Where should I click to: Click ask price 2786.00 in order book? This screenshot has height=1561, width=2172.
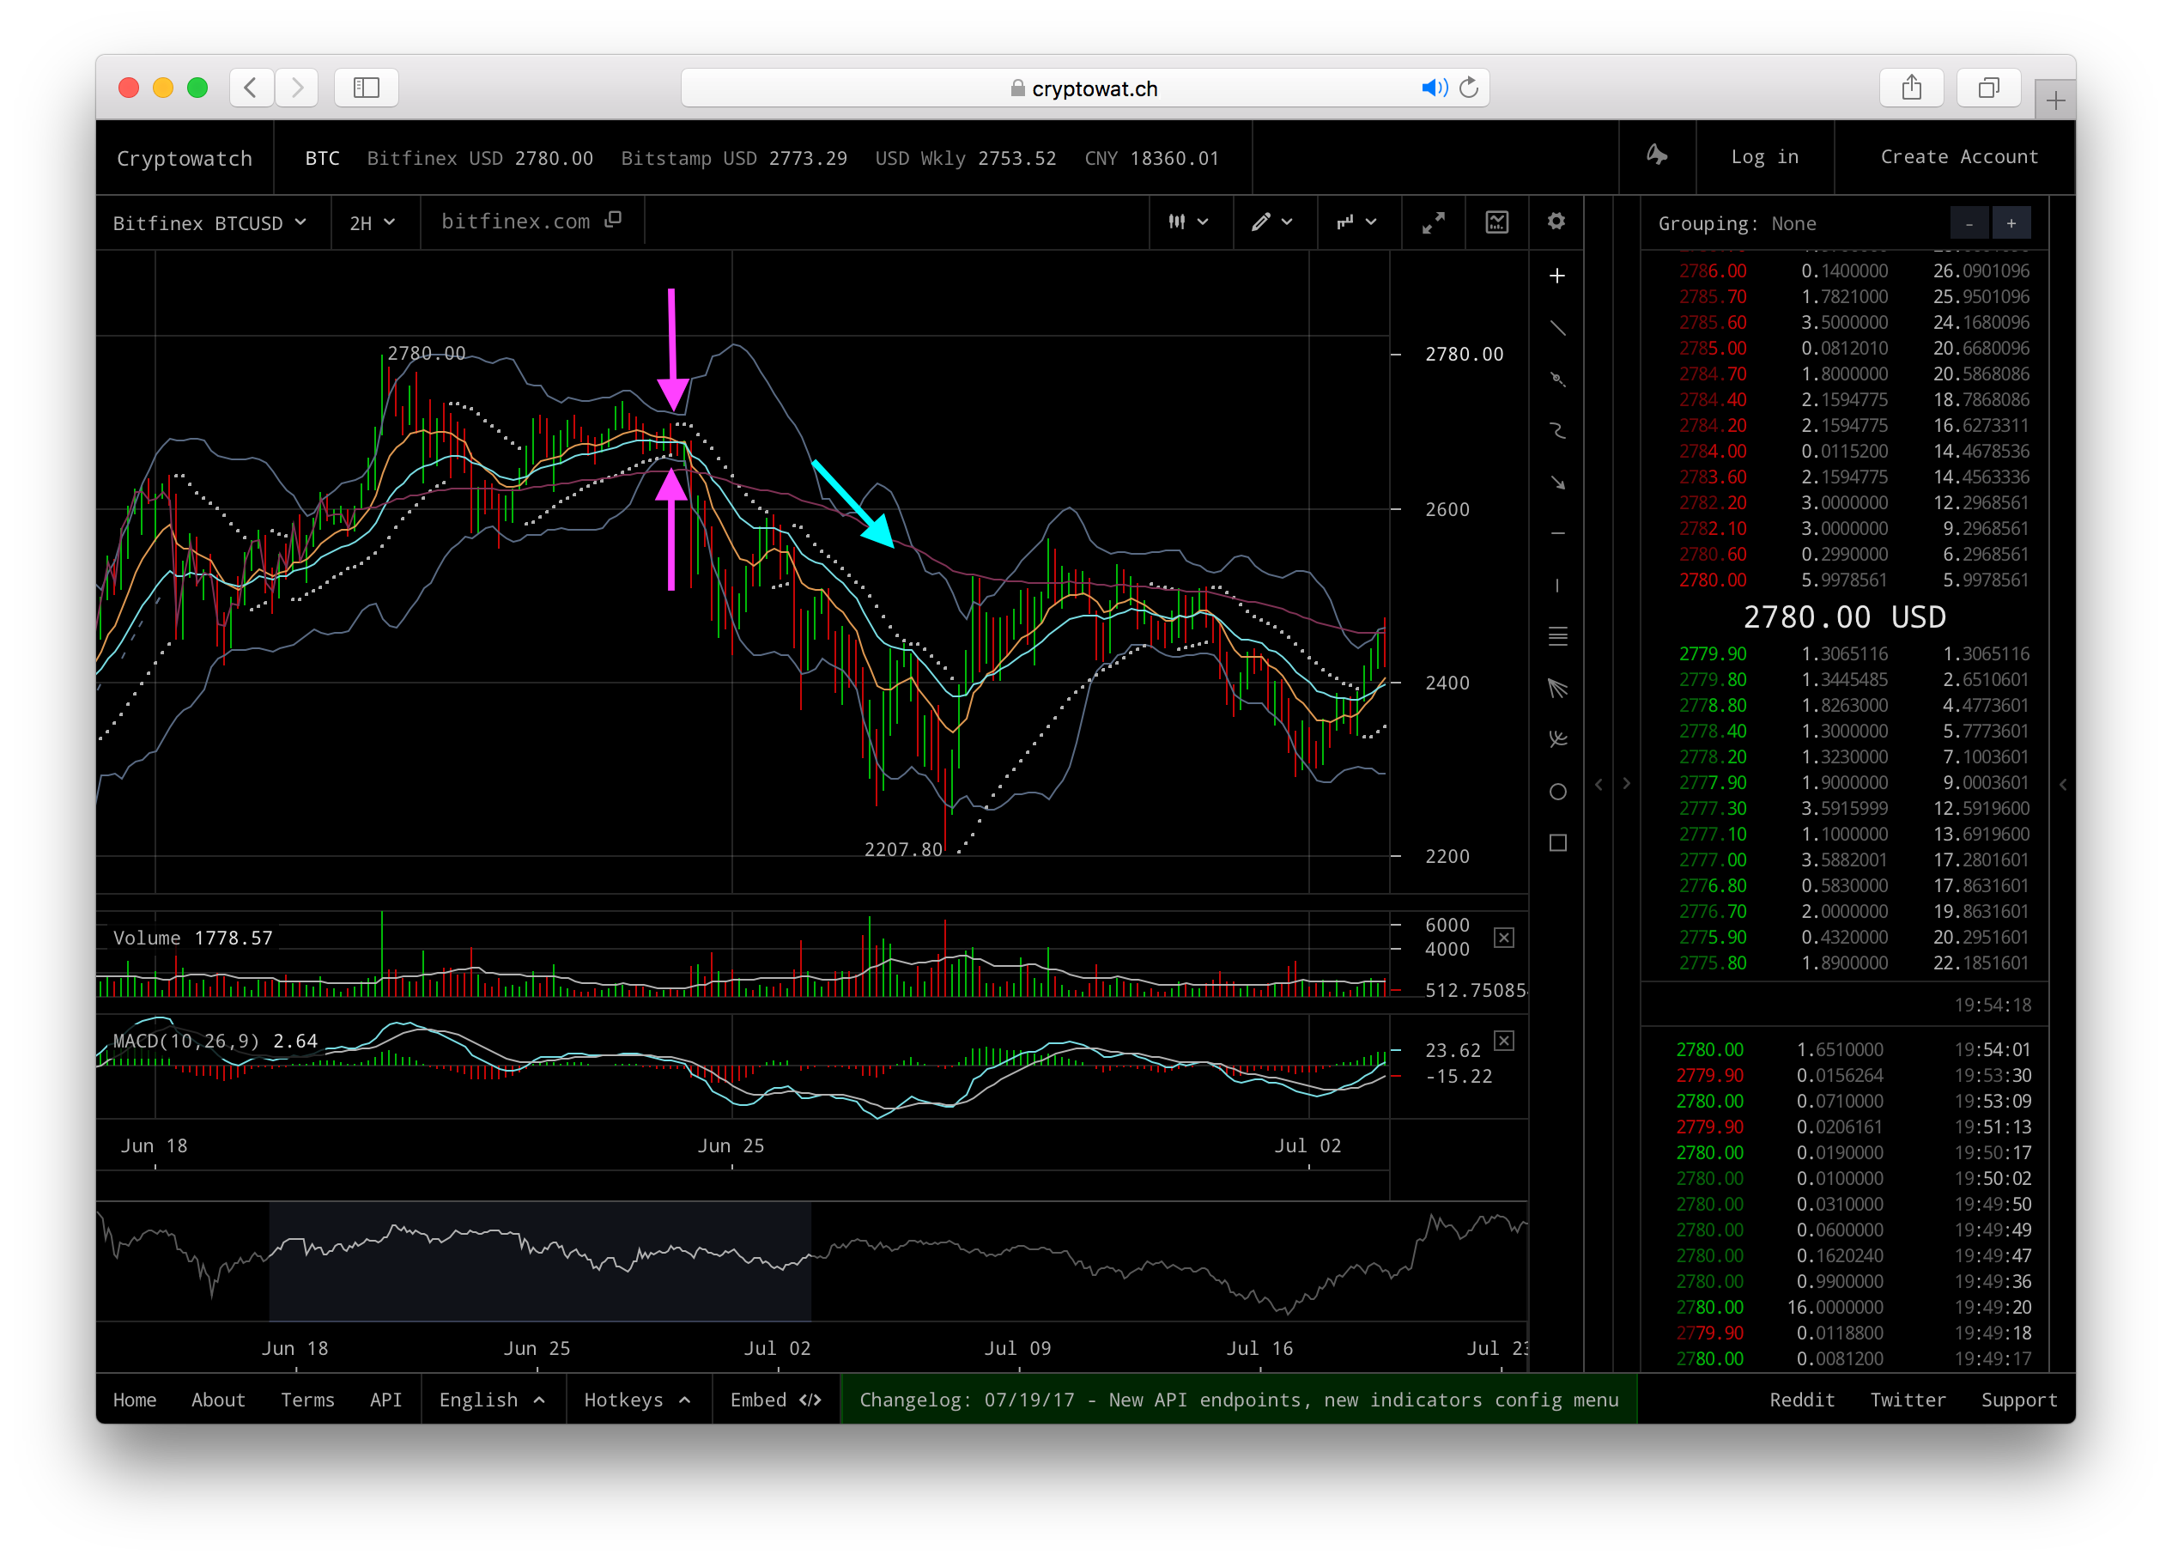[x=1713, y=271]
